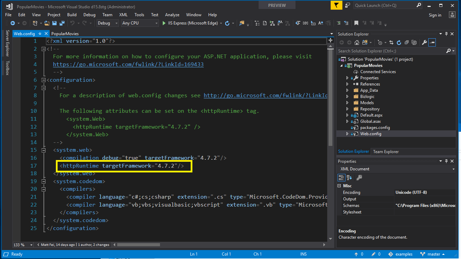Click the Save All toolbar icon
Screen dimensions: 461x259
tap(62, 23)
